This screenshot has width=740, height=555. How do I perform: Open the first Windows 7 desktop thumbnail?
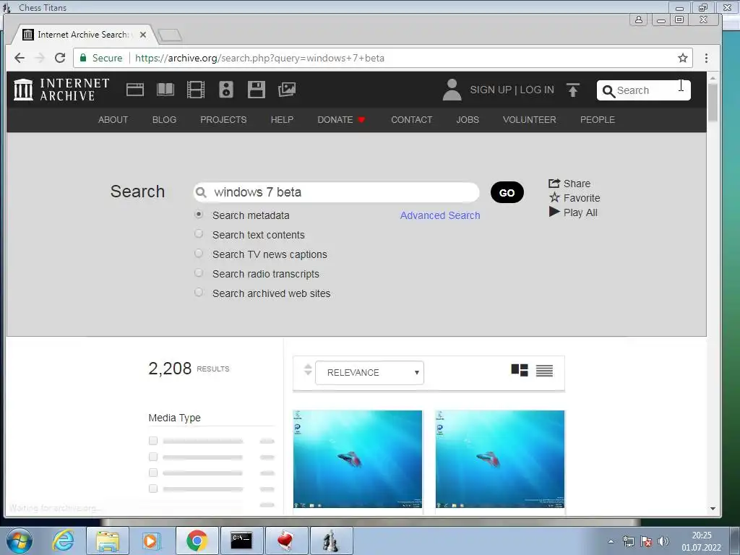tap(357, 459)
